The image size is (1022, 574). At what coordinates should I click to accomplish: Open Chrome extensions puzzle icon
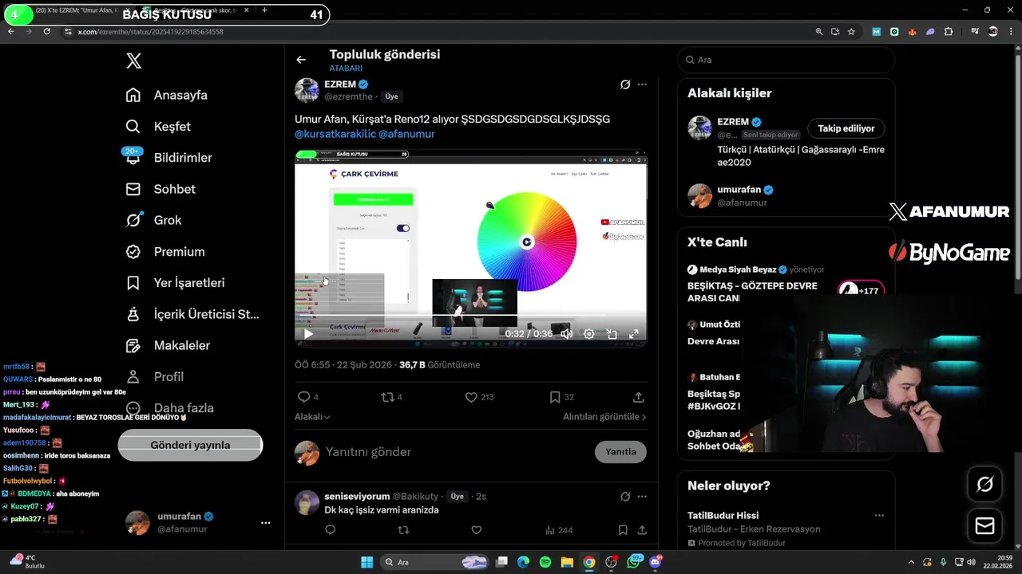click(x=949, y=31)
